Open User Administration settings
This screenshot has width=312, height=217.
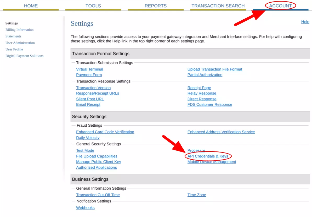pyautogui.click(x=20, y=43)
